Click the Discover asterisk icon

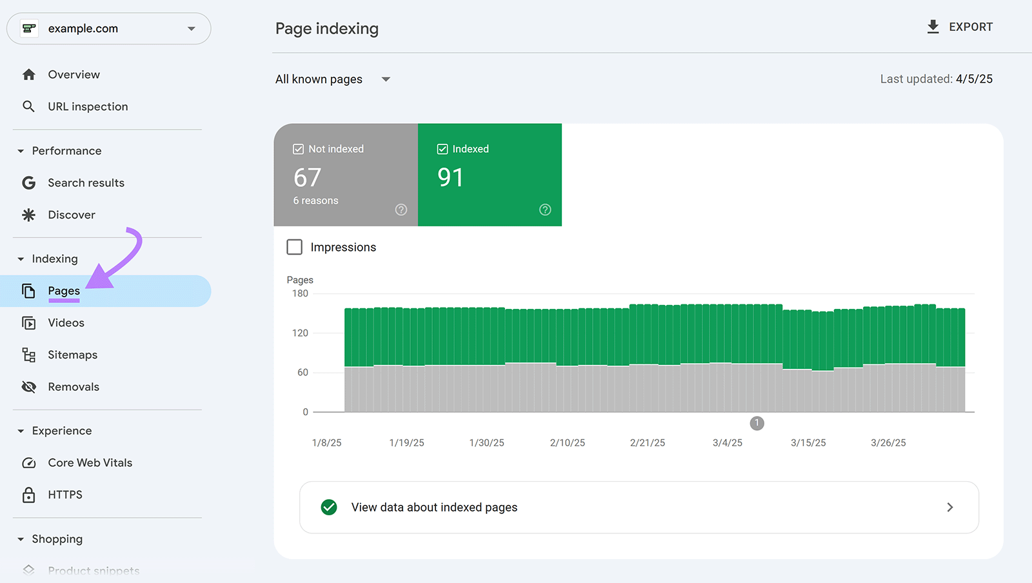29,215
